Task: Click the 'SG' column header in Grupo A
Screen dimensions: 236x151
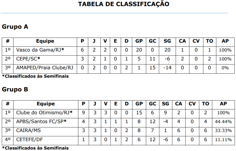Action: [167, 41]
